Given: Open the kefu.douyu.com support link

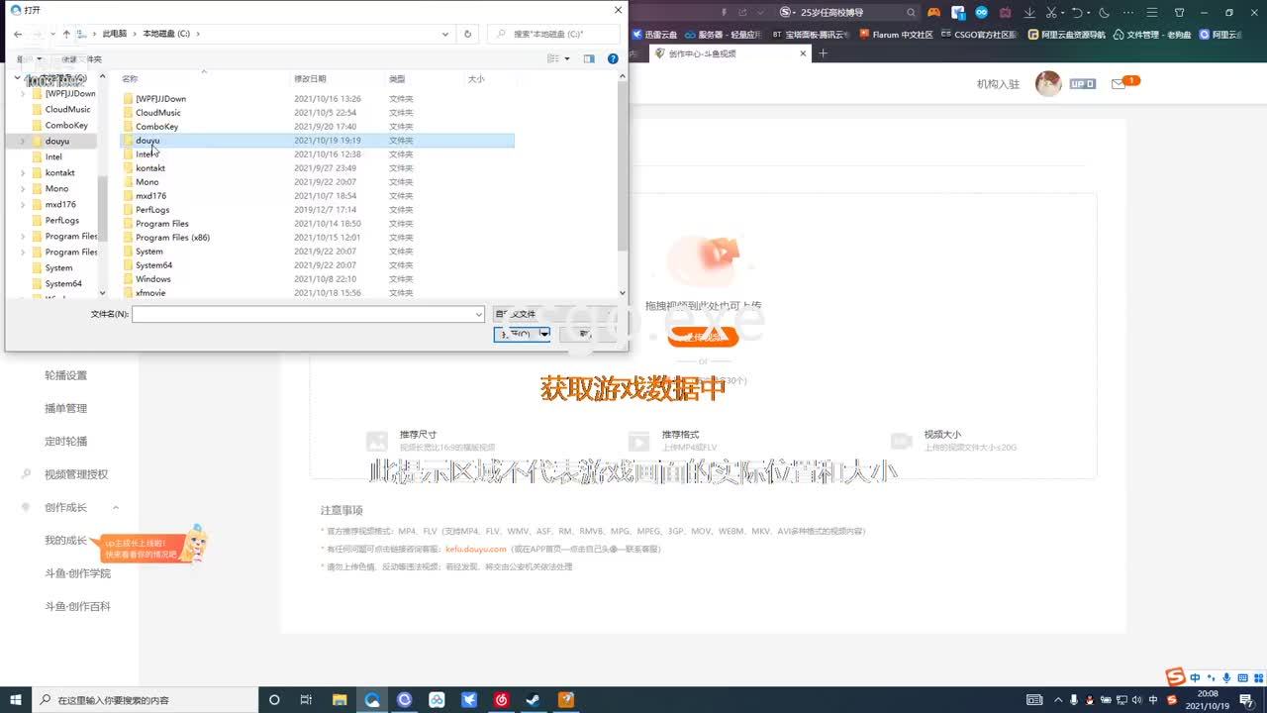Looking at the screenshot, I should [476, 549].
